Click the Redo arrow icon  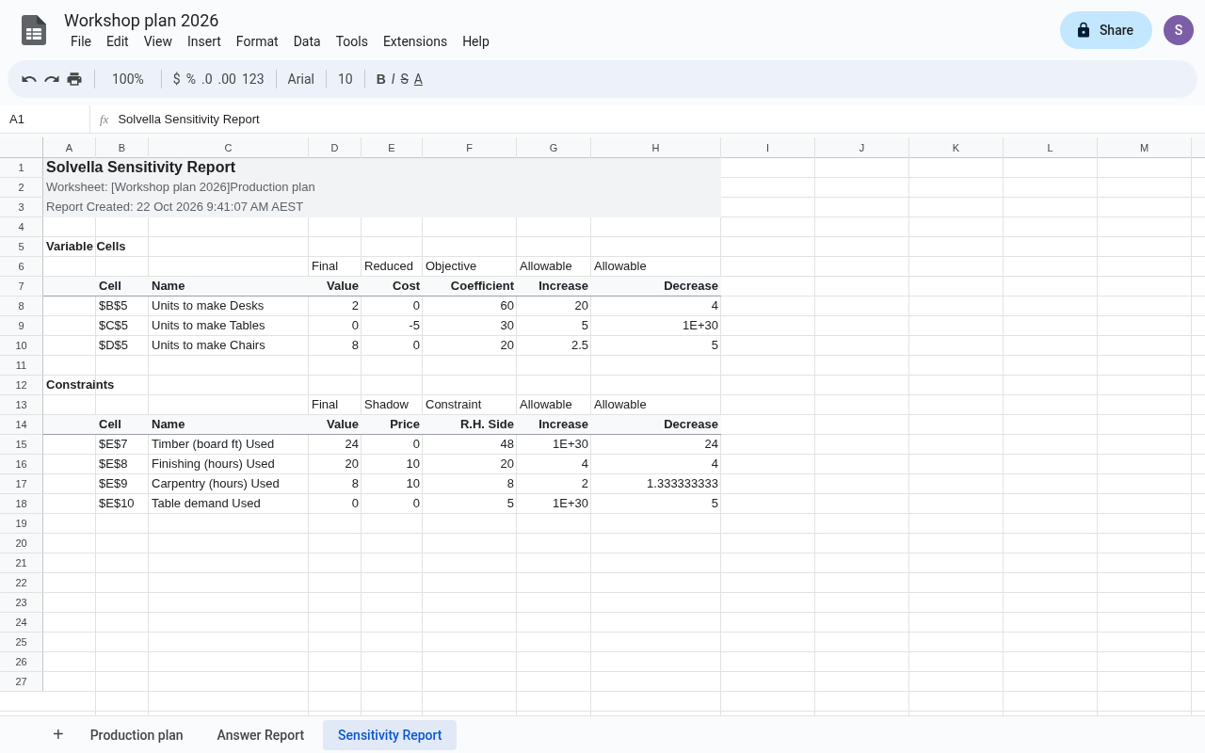[x=52, y=79]
